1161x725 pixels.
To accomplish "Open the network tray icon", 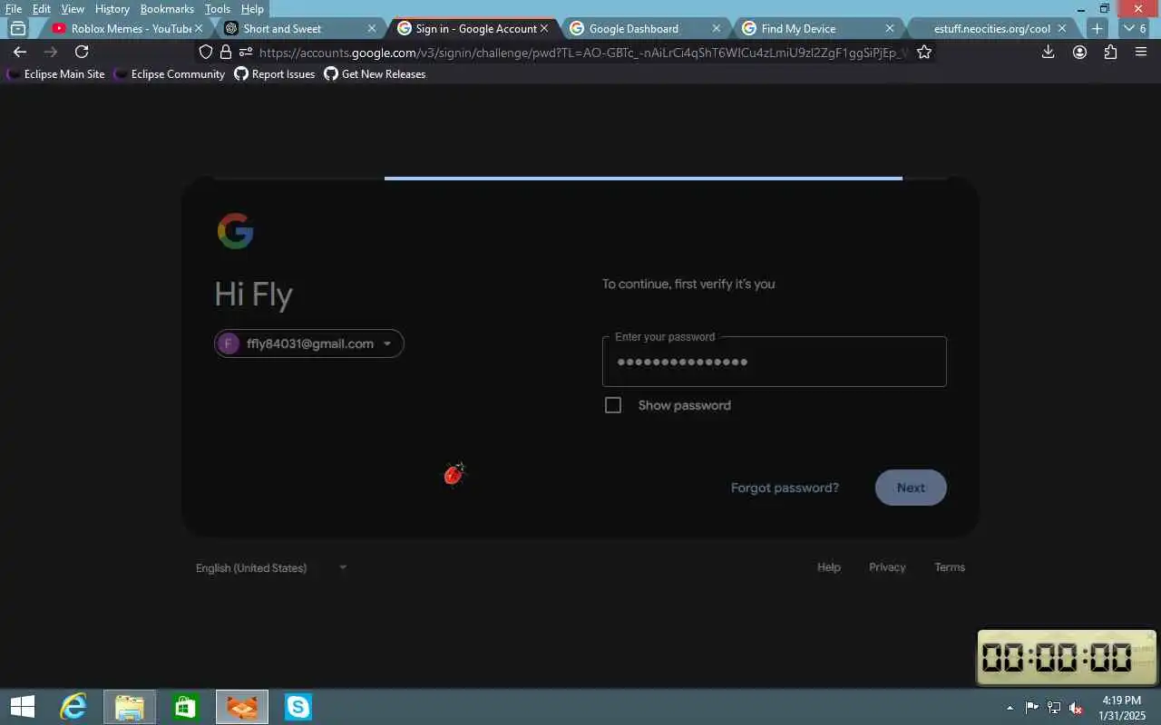I will pos(1054,708).
